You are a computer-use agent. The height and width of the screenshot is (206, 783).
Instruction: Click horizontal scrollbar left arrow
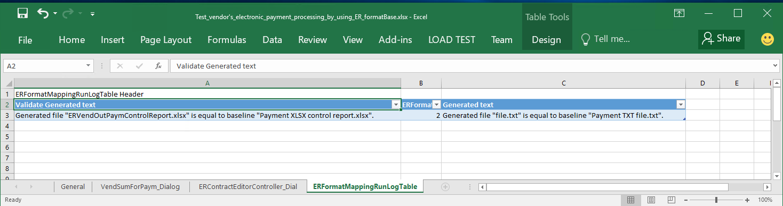click(x=482, y=187)
